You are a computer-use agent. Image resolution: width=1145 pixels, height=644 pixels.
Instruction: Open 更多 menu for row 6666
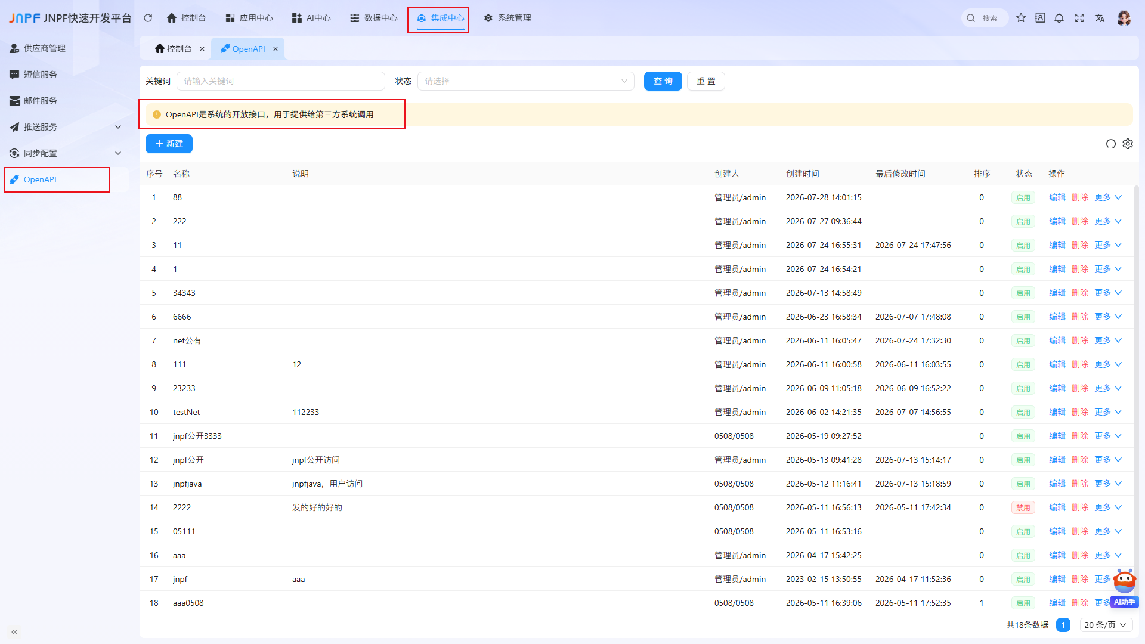(1108, 317)
